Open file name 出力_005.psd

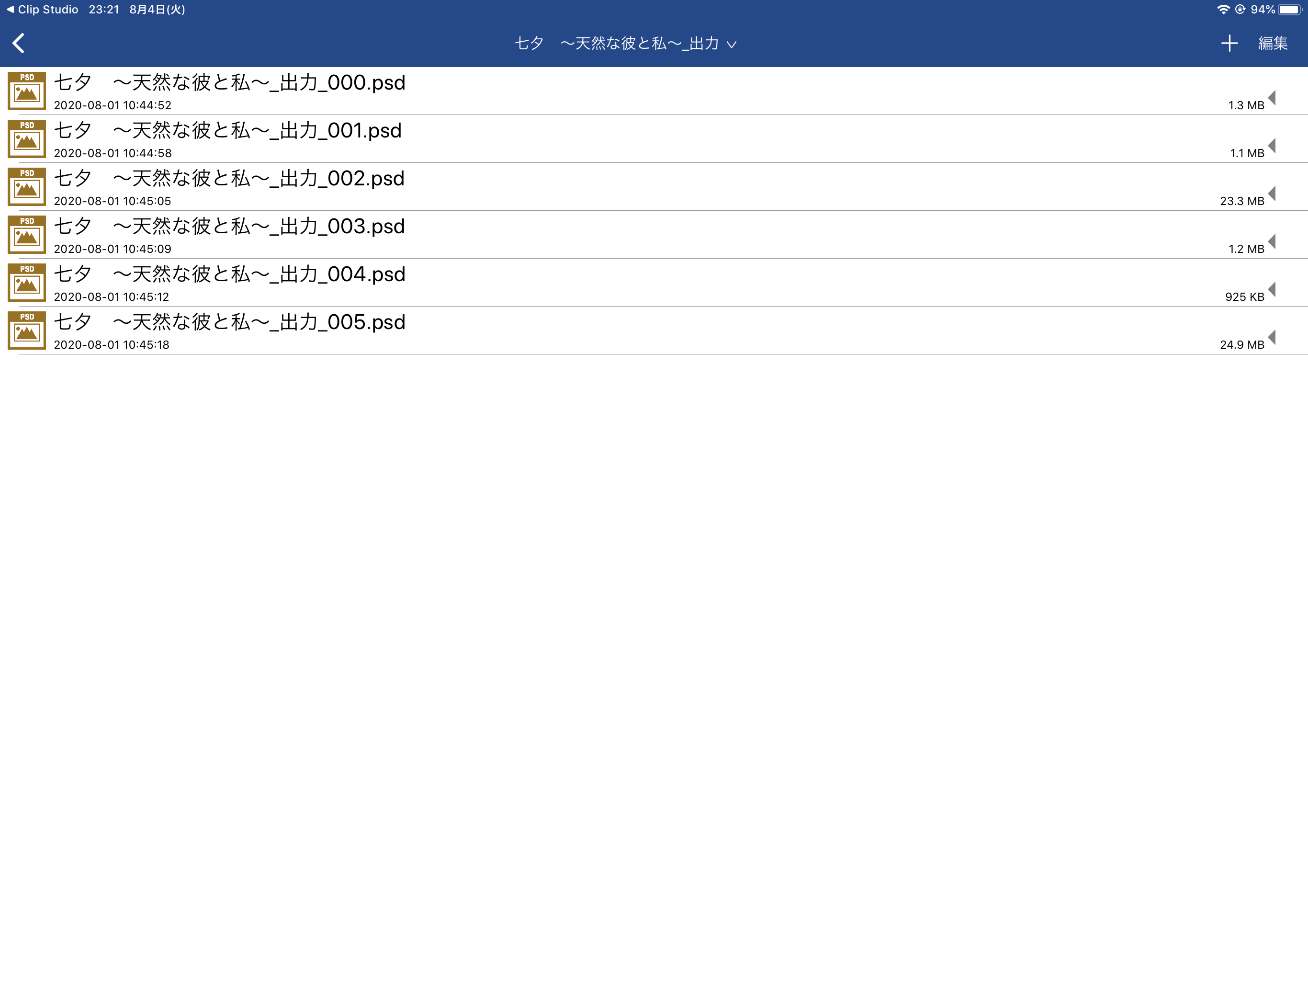229,322
